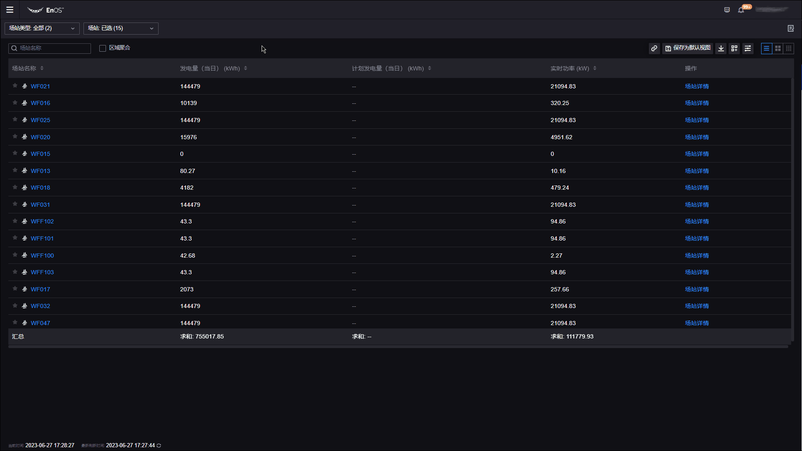Refresh the latest update time
802x451 pixels.
(x=159, y=446)
